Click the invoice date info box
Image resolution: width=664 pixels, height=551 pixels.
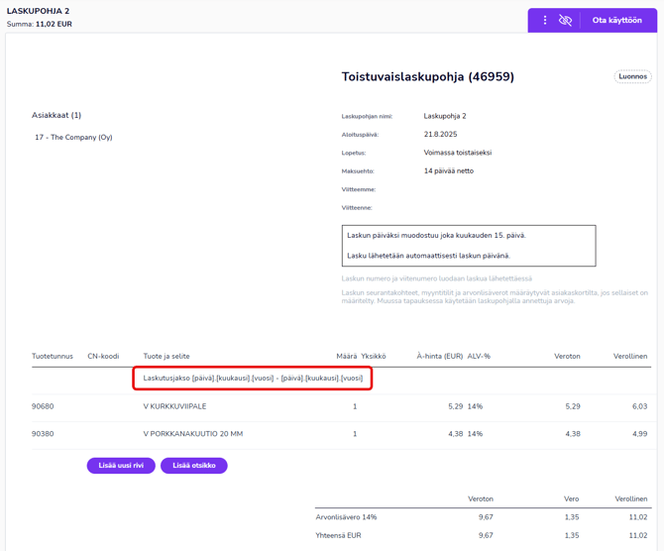[x=469, y=246]
